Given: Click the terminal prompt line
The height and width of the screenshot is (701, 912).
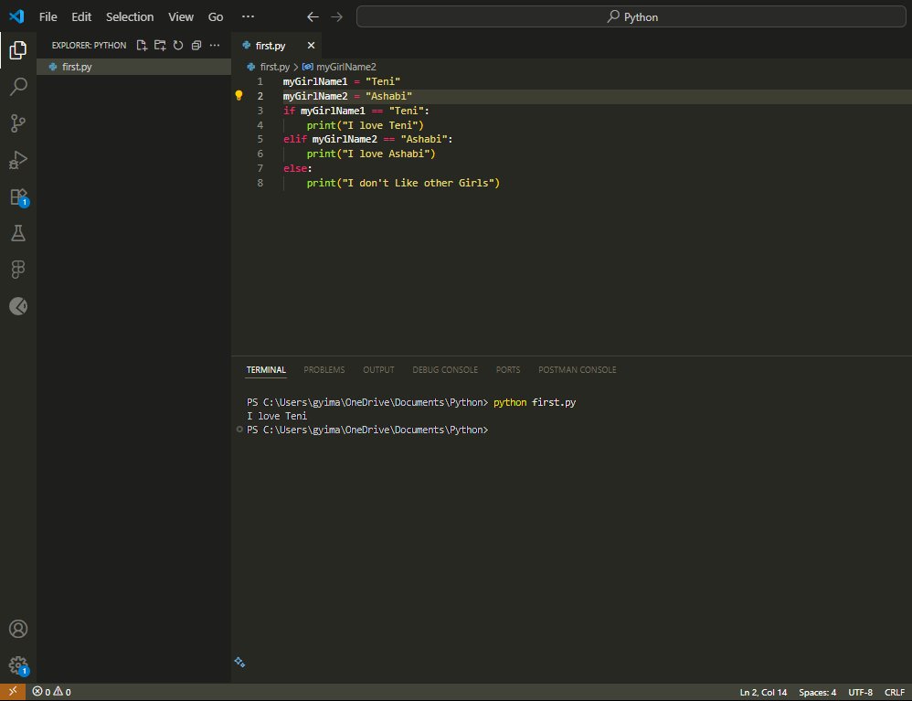Looking at the screenshot, I should 367,430.
